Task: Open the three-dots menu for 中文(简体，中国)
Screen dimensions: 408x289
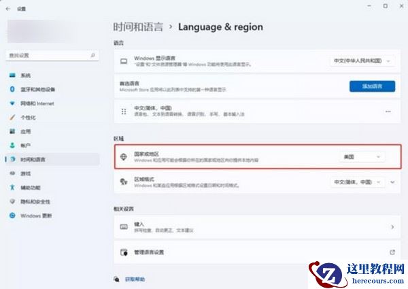Action: (388, 112)
